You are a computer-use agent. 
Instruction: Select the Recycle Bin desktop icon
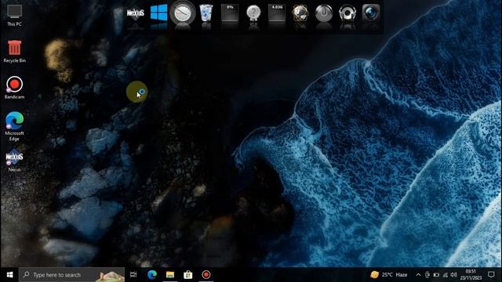coord(14,52)
